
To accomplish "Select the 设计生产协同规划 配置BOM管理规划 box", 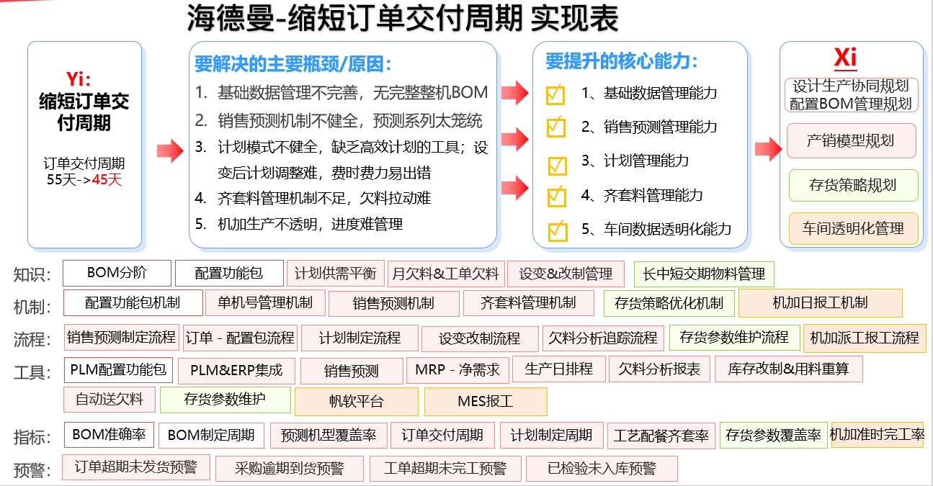I will (x=851, y=95).
